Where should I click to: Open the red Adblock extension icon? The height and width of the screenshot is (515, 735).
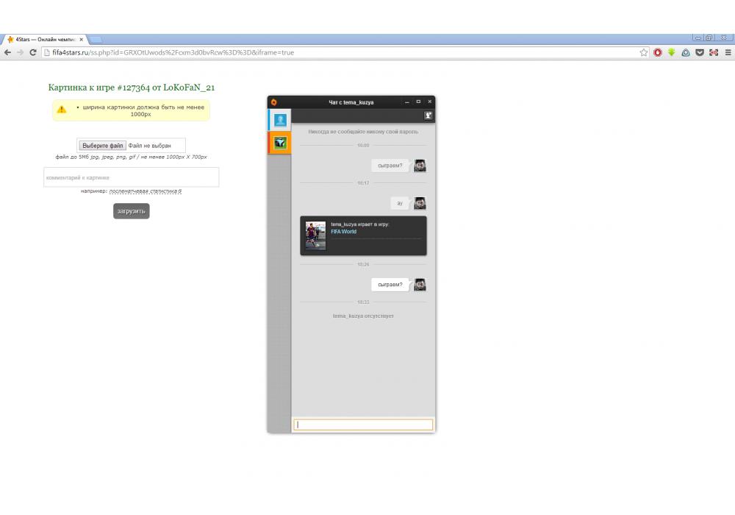click(x=658, y=52)
